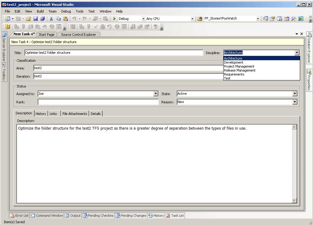Open the Pending Changes panel
Viewport: 313px width, 225px height.
click(131, 216)
